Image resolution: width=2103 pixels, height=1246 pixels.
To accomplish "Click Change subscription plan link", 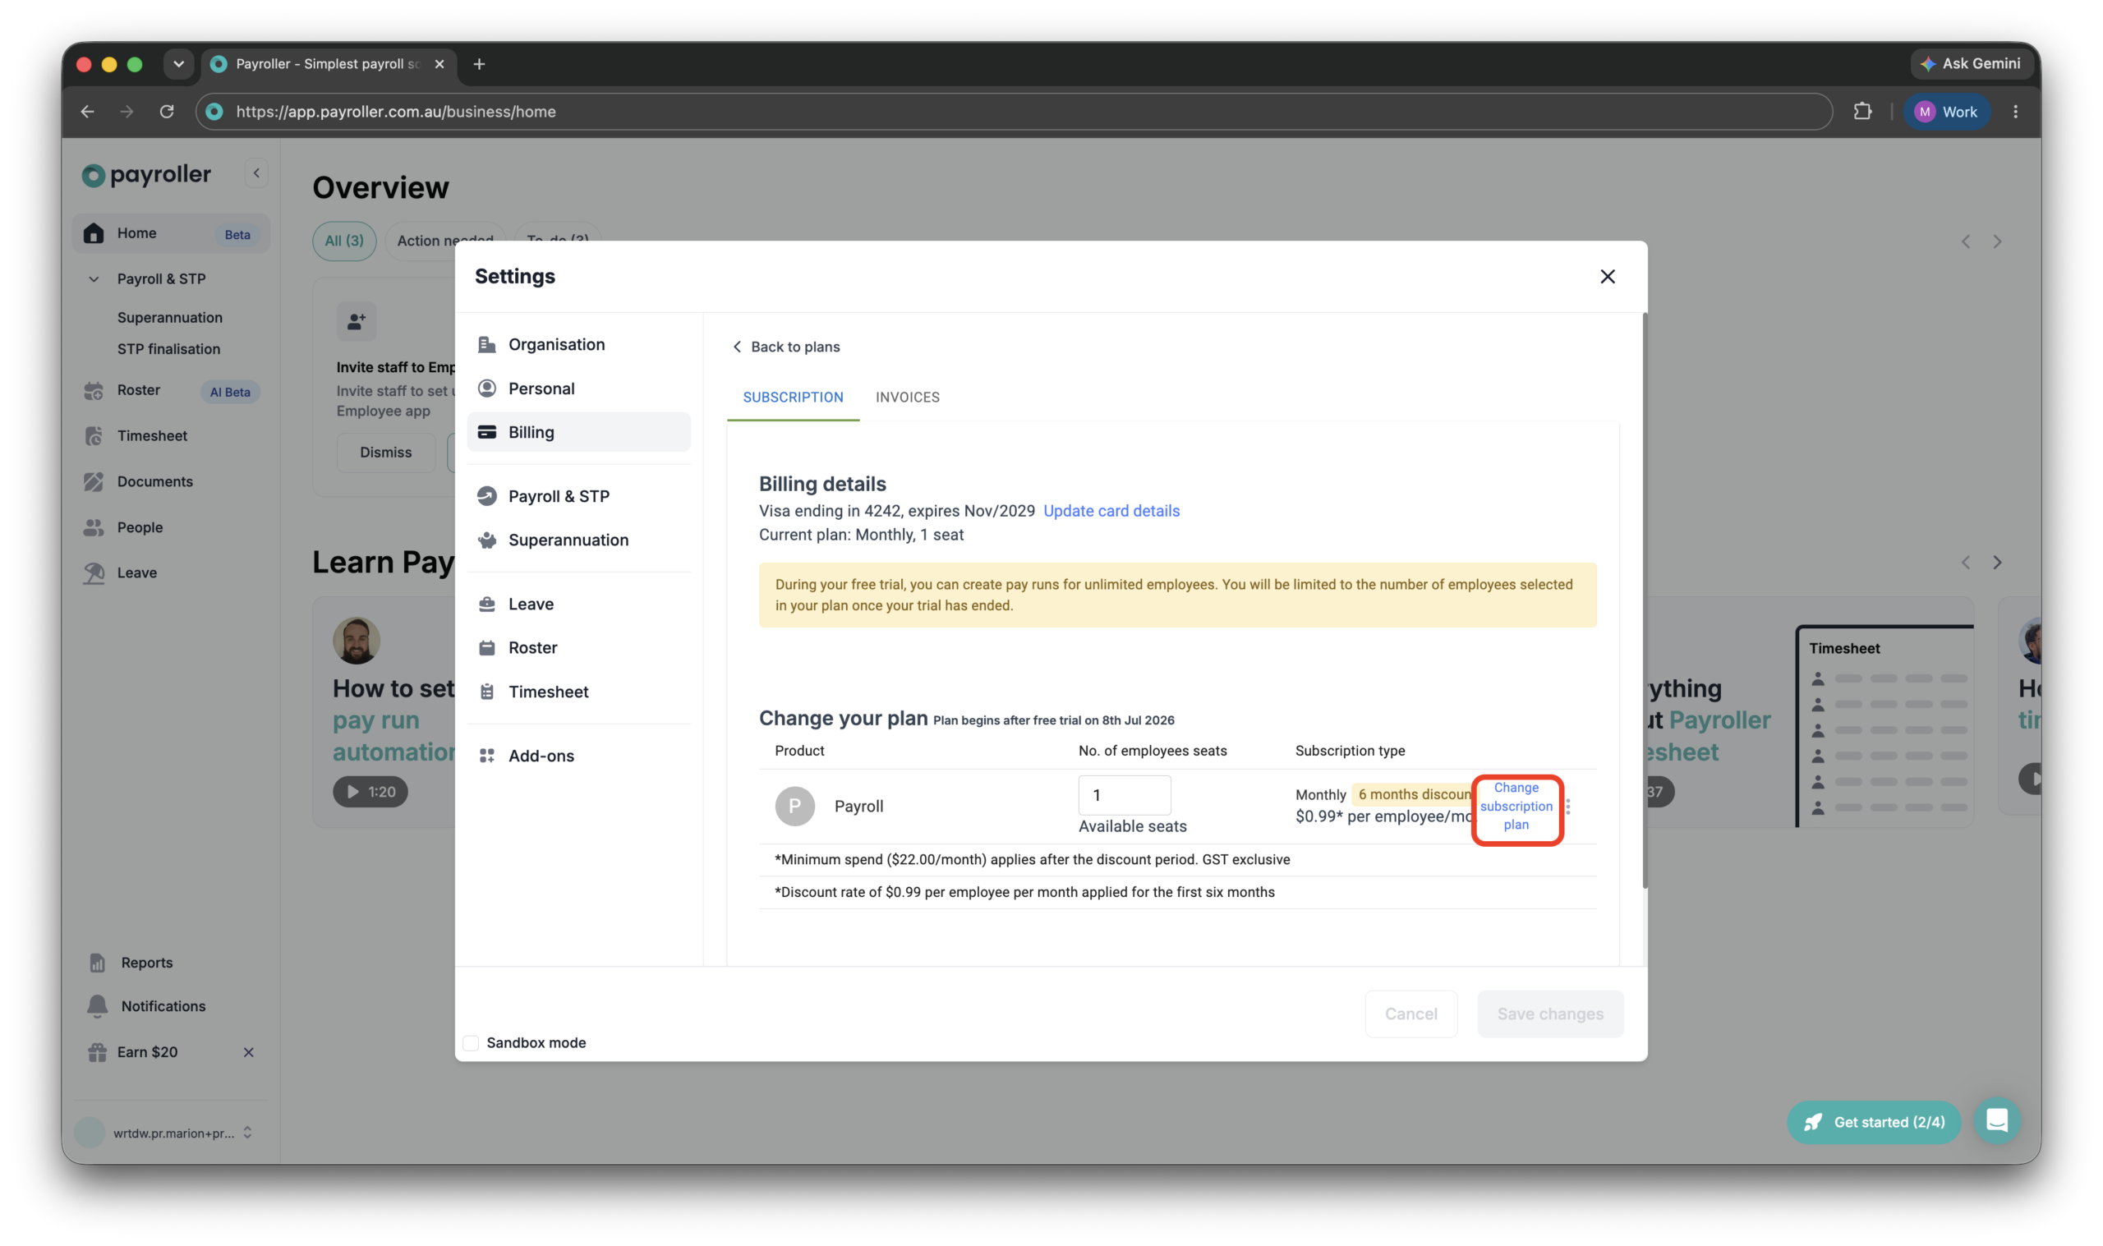I will [1516, 806].
